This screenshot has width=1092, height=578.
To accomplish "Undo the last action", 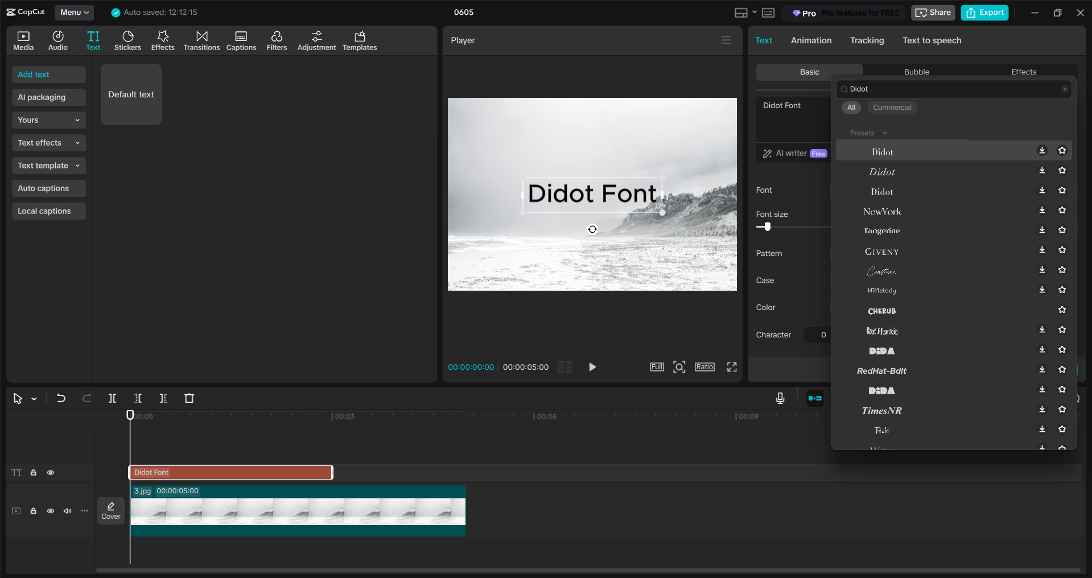I will [x=61, y=398].
